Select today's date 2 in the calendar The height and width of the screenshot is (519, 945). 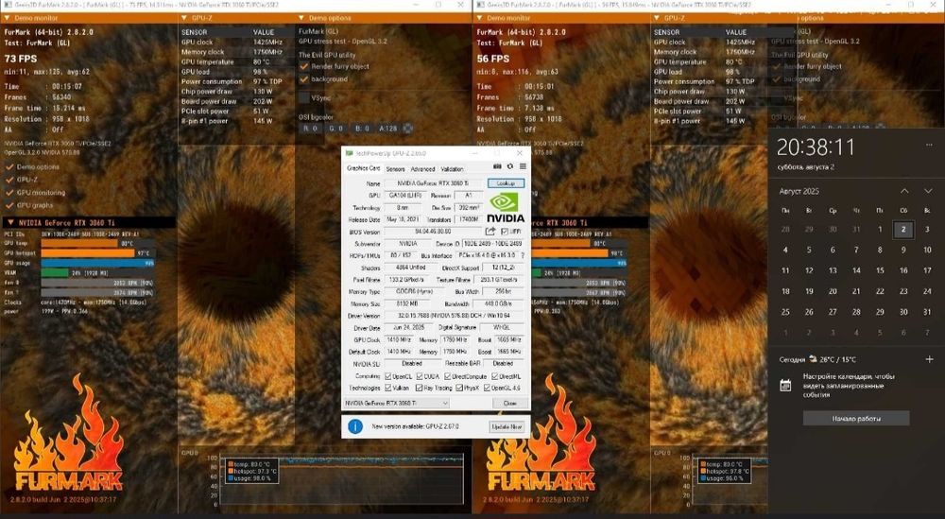tap(903, 229)
